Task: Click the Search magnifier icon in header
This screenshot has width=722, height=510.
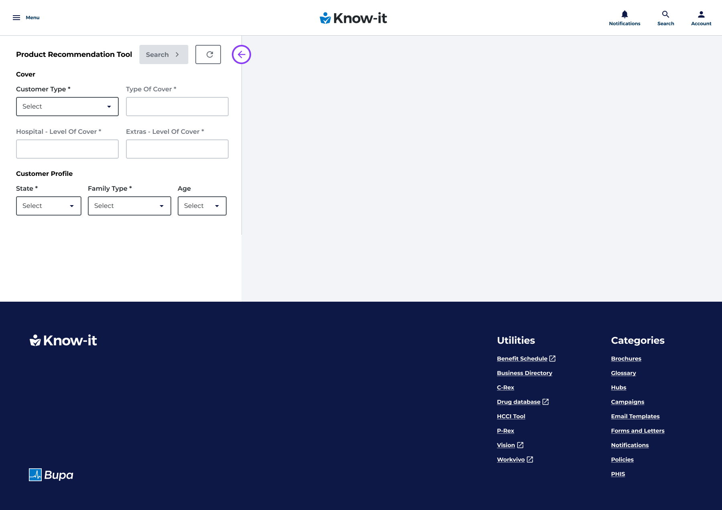Action: 665,15
